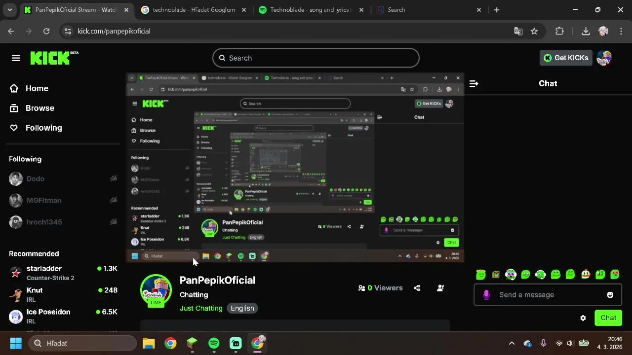Open site information icon in address bar
This screenshot has height=355, width=632.
[x=68, y=31]
